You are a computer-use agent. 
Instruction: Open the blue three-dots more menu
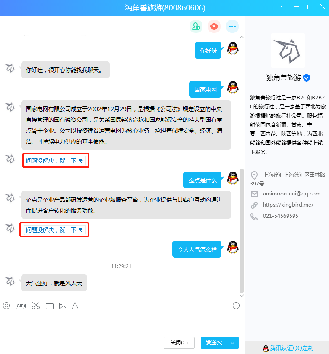tap(232, 26)
